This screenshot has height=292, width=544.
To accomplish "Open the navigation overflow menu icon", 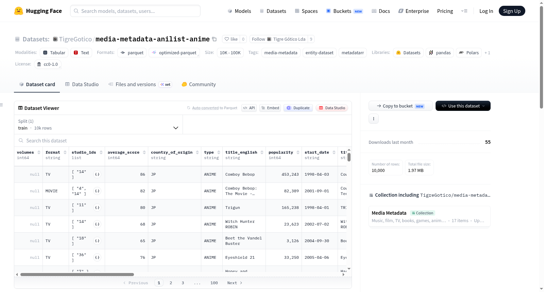I will pyautogui.click(x=464, y=11).
